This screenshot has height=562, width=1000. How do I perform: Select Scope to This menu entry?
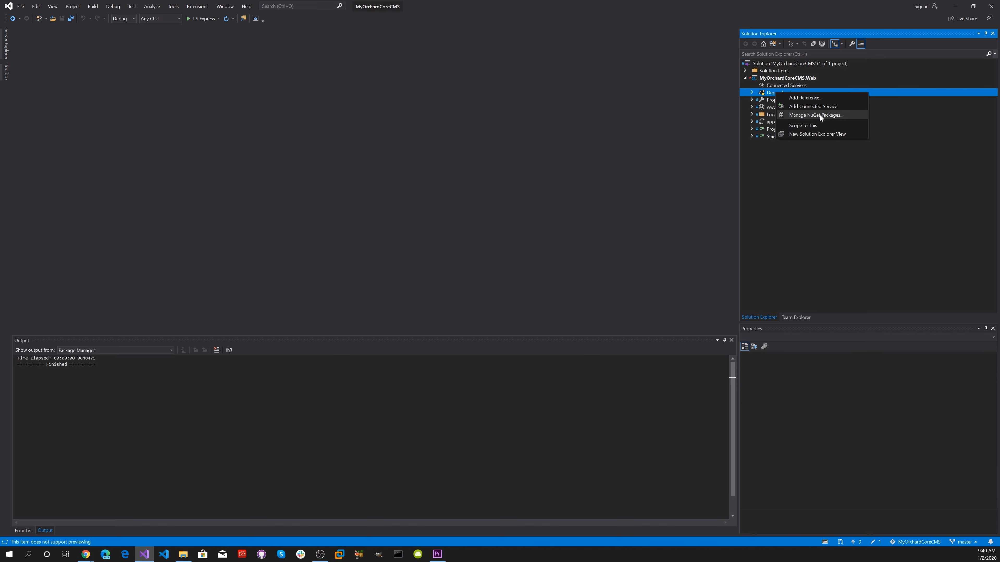(x=822, y=125)
